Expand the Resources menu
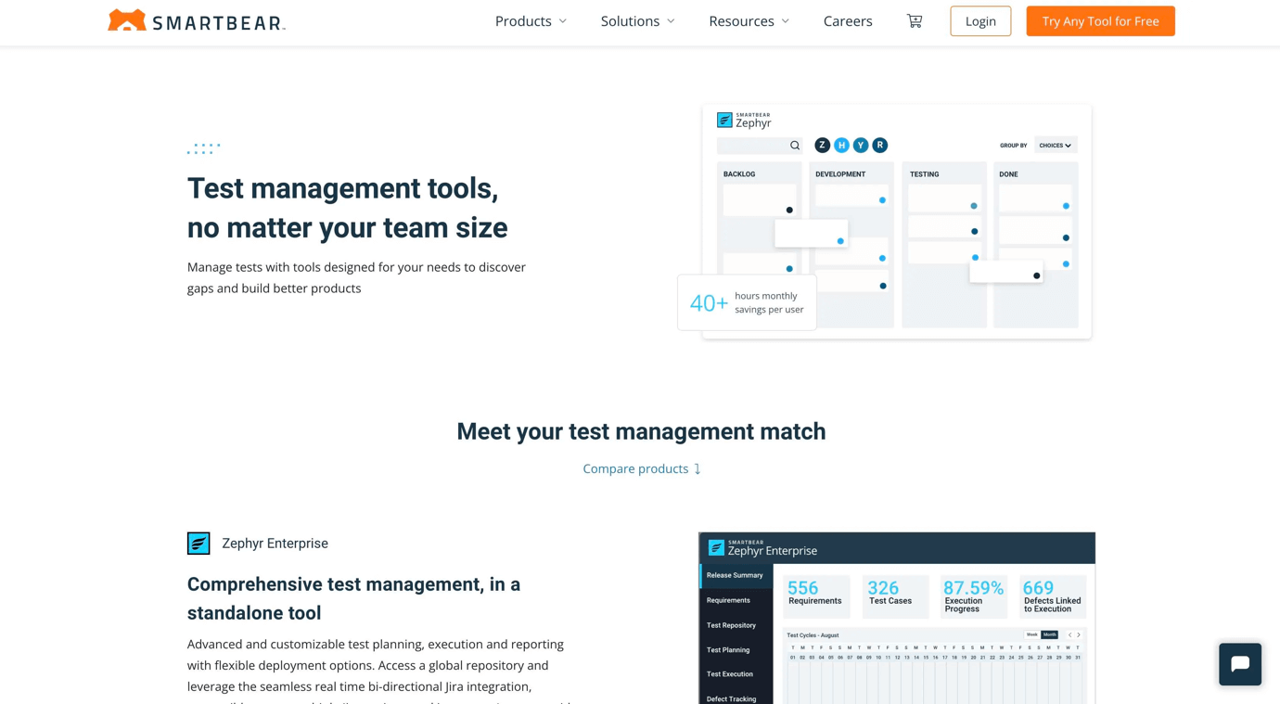The width and height of the screenshot is (1280, 704). point(749,20)
